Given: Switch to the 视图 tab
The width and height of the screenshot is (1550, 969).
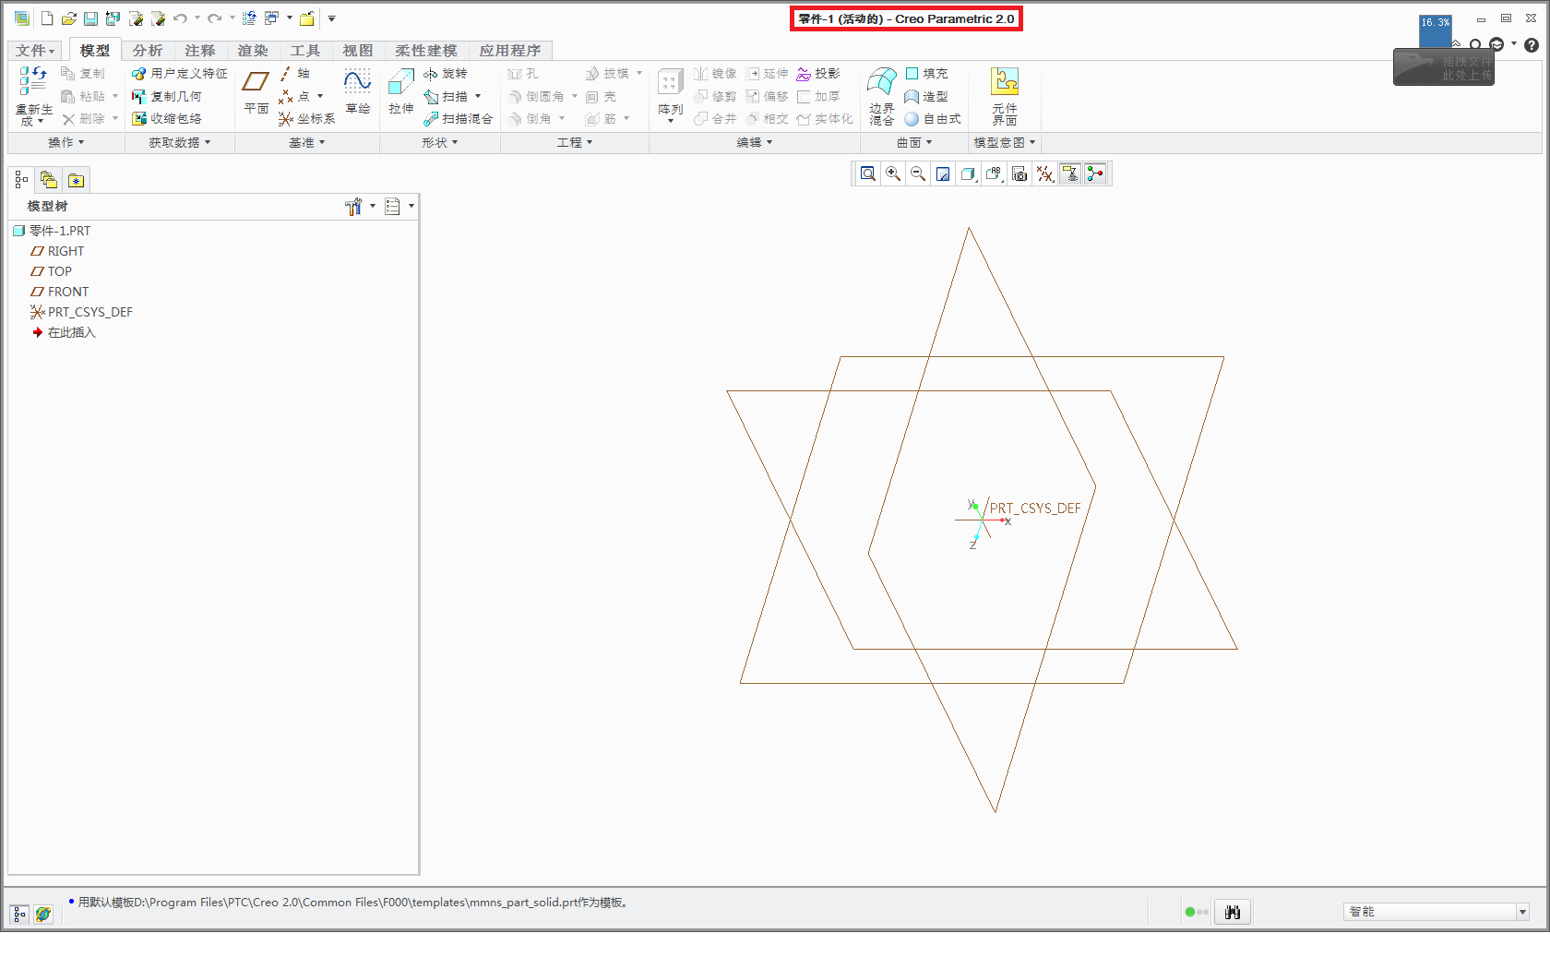Looking at the screenshot, I should (358, 51).
